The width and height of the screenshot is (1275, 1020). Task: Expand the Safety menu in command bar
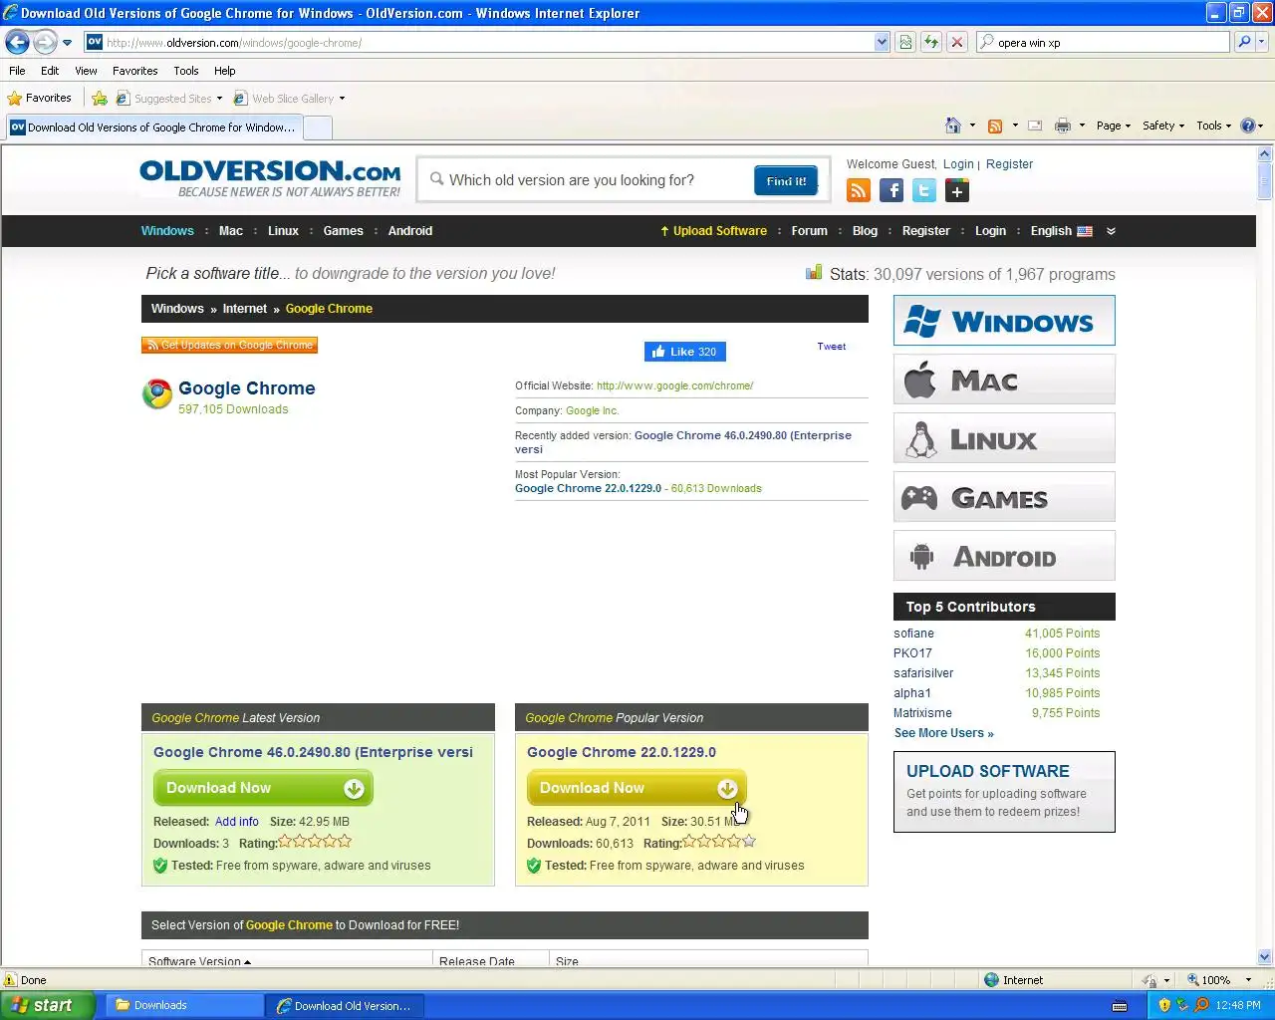pos(1163,126)
